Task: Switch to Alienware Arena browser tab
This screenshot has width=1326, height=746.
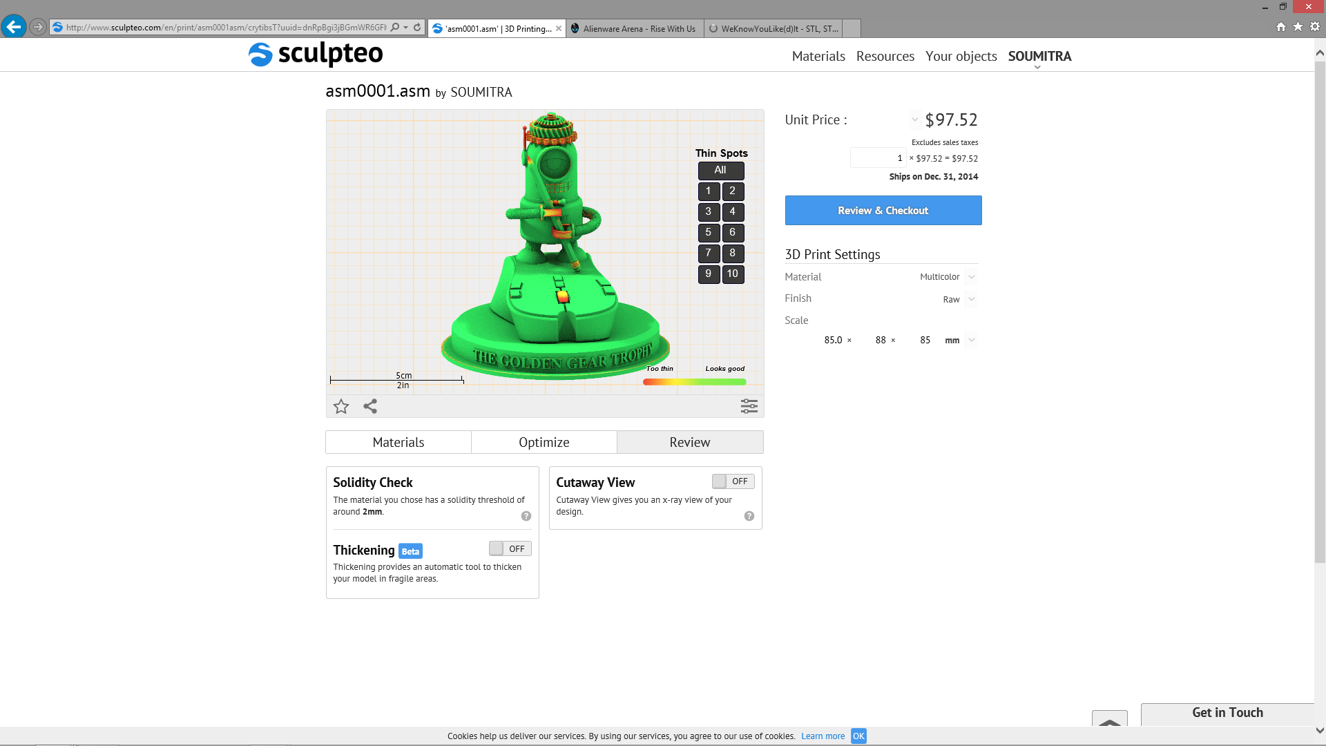Action: pyautogui.click(x=635, y=28)
